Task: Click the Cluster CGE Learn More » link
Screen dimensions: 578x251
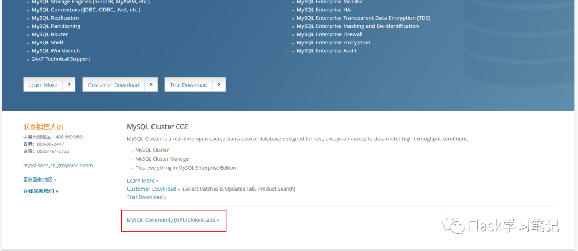Action: tap(143, 181)
